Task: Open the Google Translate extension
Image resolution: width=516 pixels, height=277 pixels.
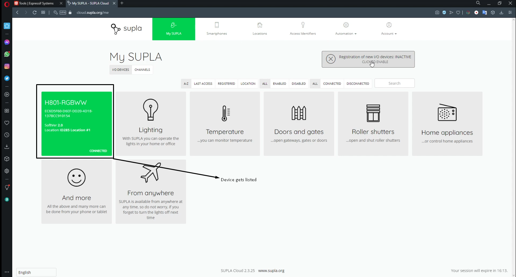Action: (485, 13)
